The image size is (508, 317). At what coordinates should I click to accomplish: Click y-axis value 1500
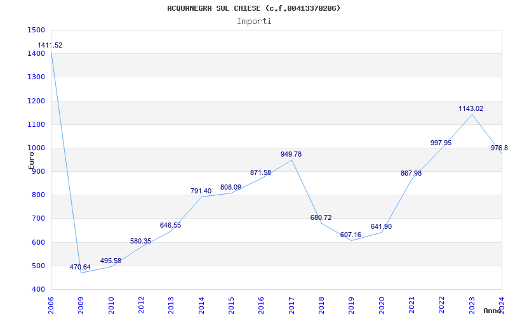click(36, 30)
